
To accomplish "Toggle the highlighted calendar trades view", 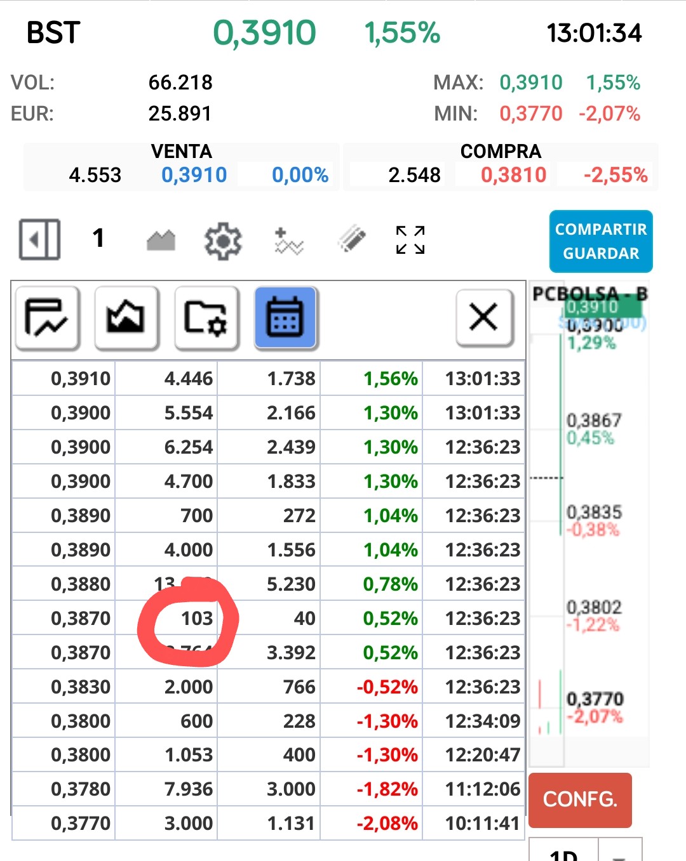I will click(286, 317).
